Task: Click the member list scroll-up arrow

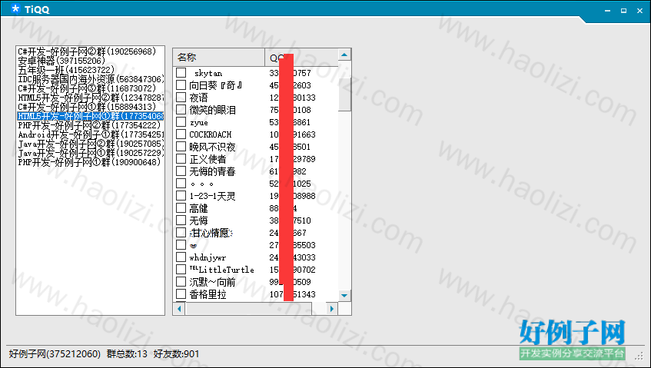Action: point(344,55)
